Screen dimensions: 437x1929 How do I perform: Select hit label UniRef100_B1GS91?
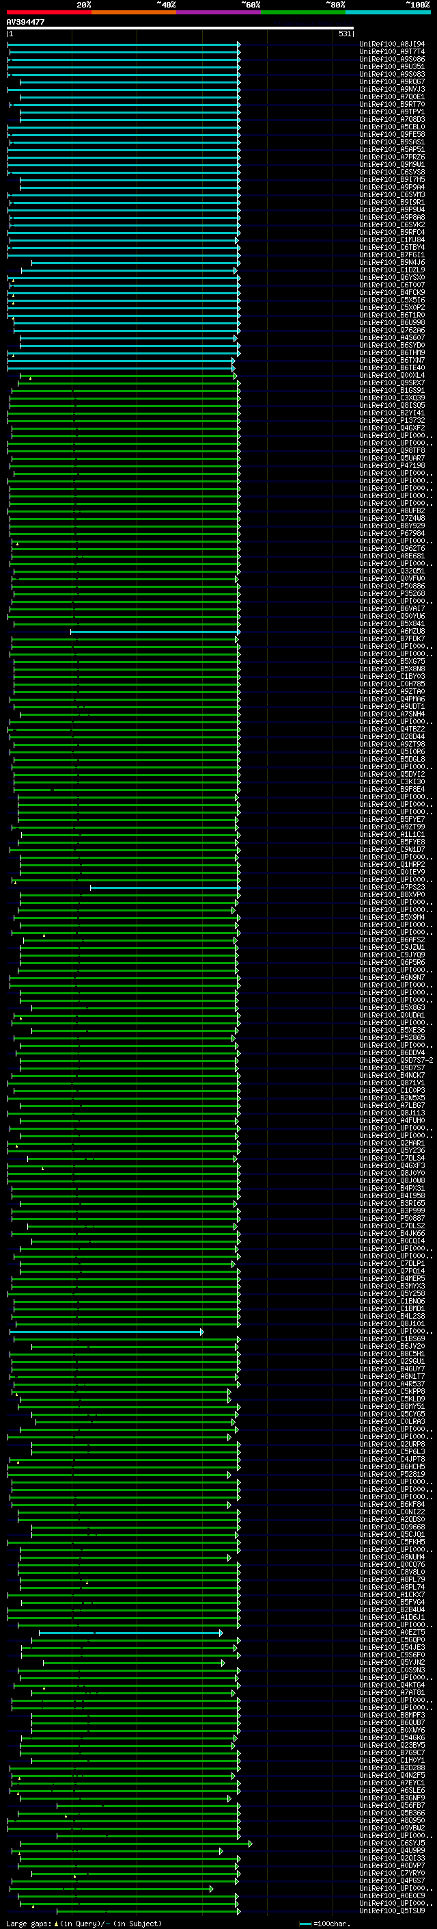tap(392, 391)
